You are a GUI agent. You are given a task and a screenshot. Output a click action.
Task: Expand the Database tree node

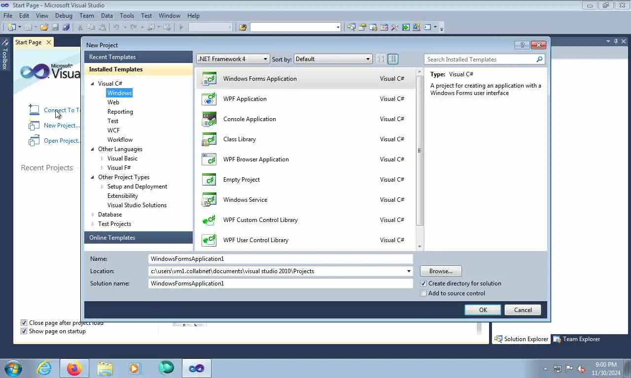[x=93, y=215]
